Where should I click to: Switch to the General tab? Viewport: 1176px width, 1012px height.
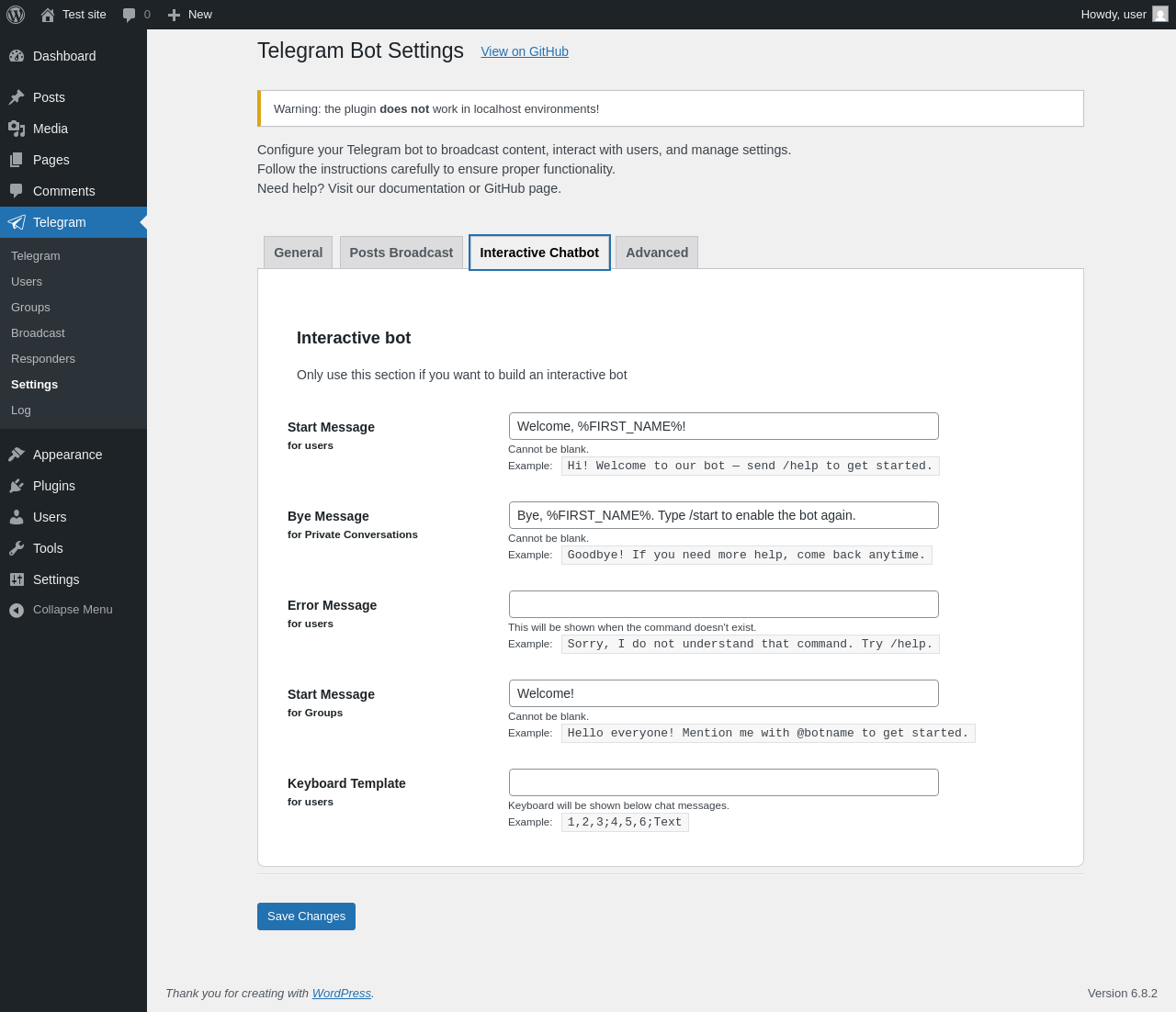click(x=298, y=253)
